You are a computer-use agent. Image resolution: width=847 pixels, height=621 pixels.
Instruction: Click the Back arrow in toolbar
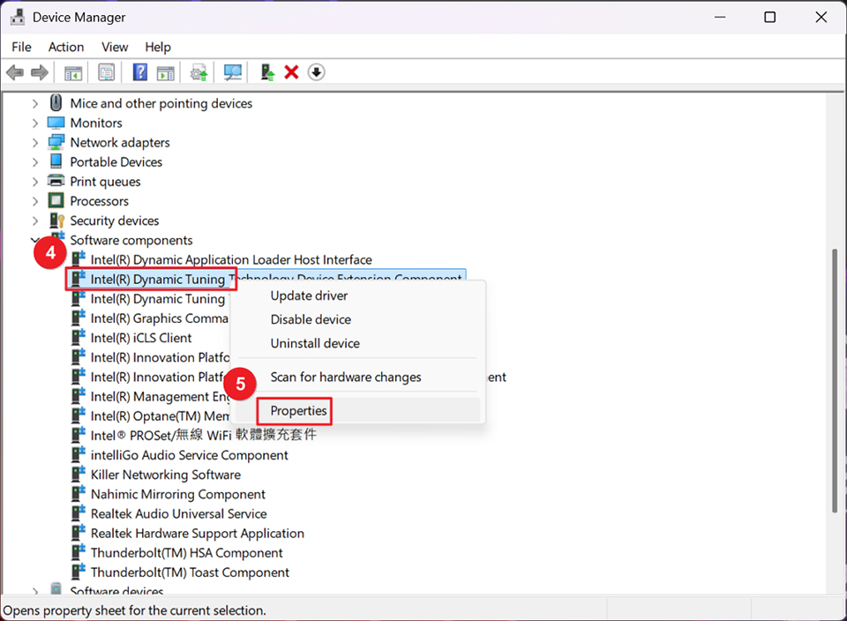(15, 71)
